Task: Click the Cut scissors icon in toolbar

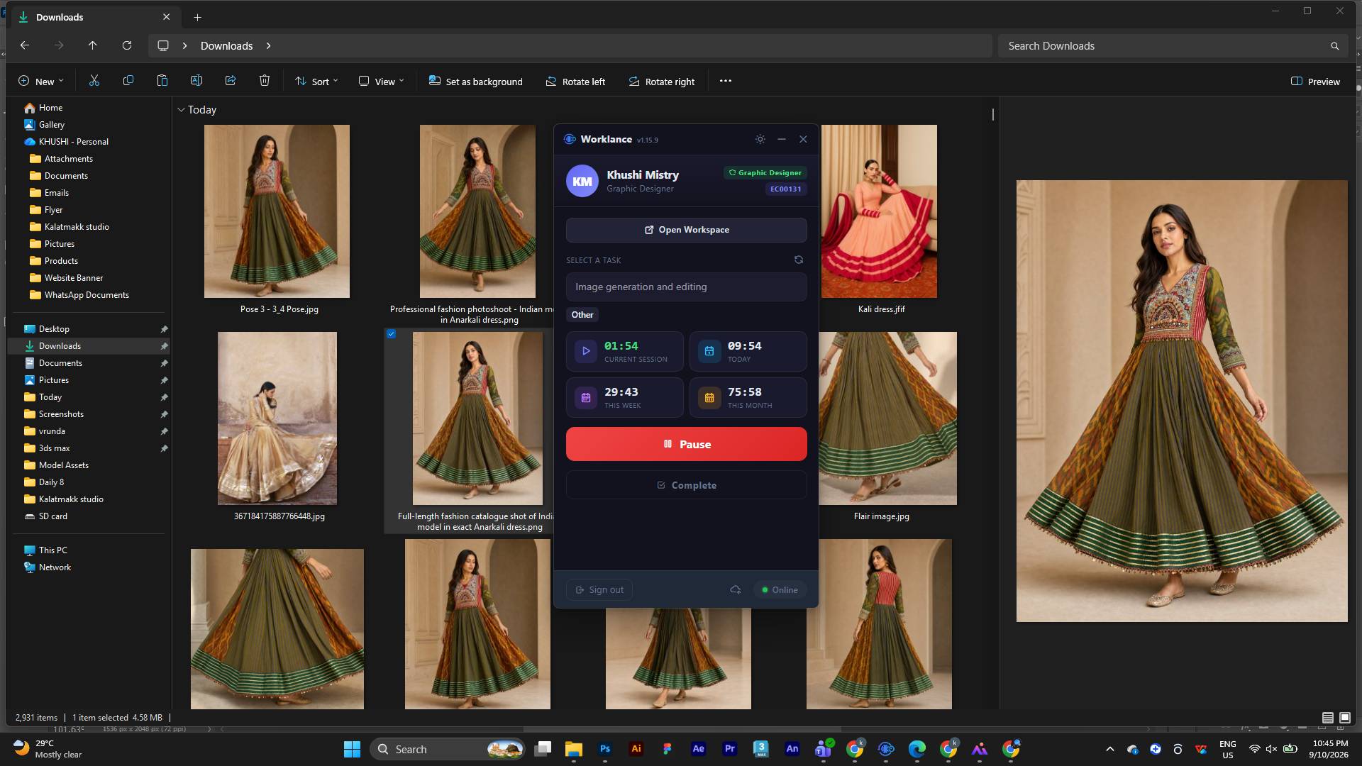Action: point(94,81)
